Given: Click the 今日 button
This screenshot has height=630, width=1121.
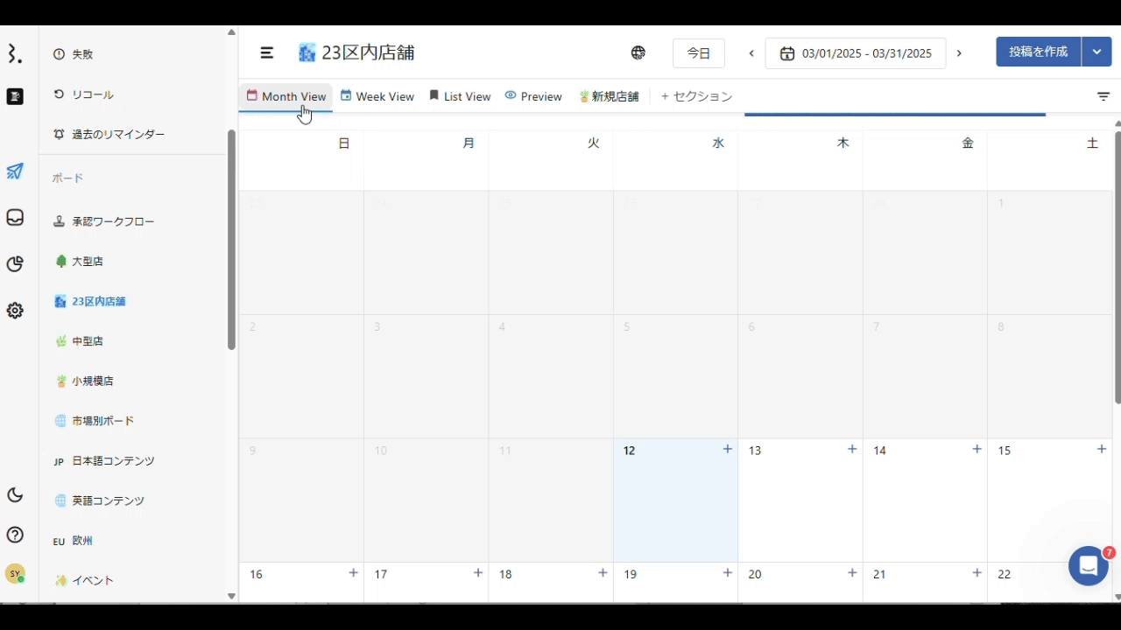Looking at the screenshot, I should tap(699, 53).
